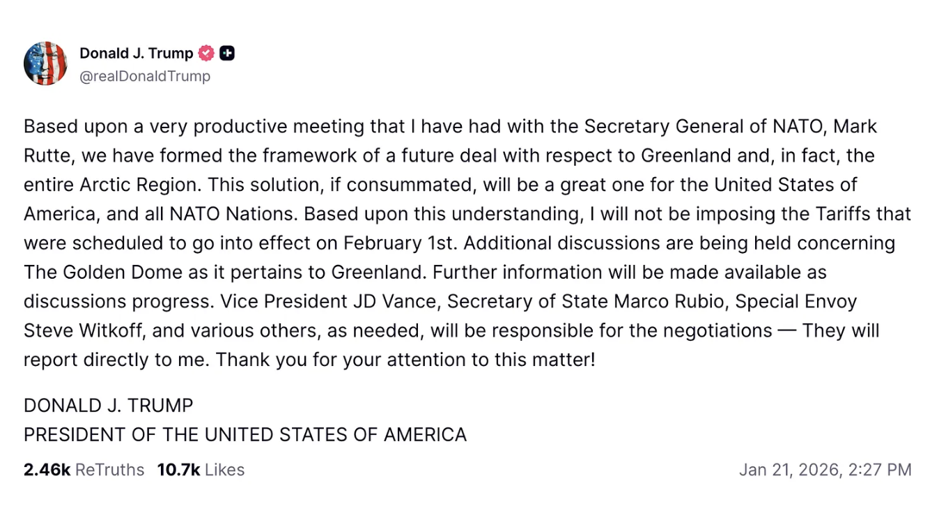Click the ReTruths label word

click(x=109, y=470)
